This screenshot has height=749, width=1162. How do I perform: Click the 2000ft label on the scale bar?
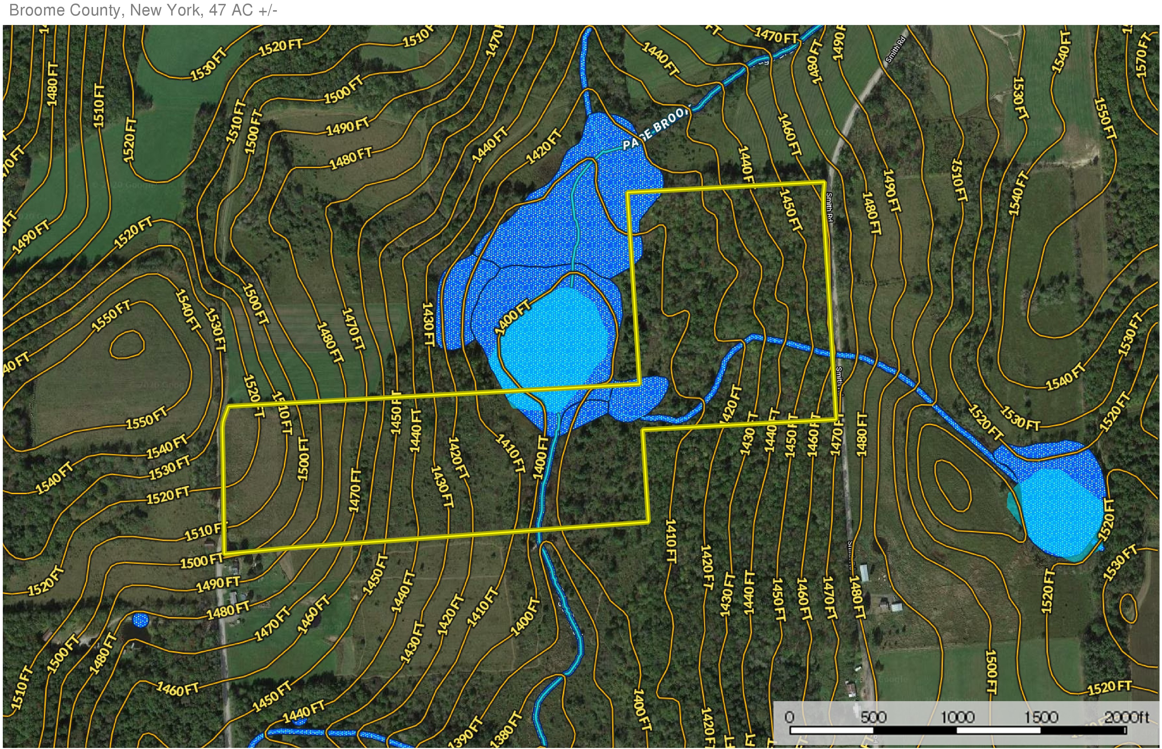(x=1126, y=717)
